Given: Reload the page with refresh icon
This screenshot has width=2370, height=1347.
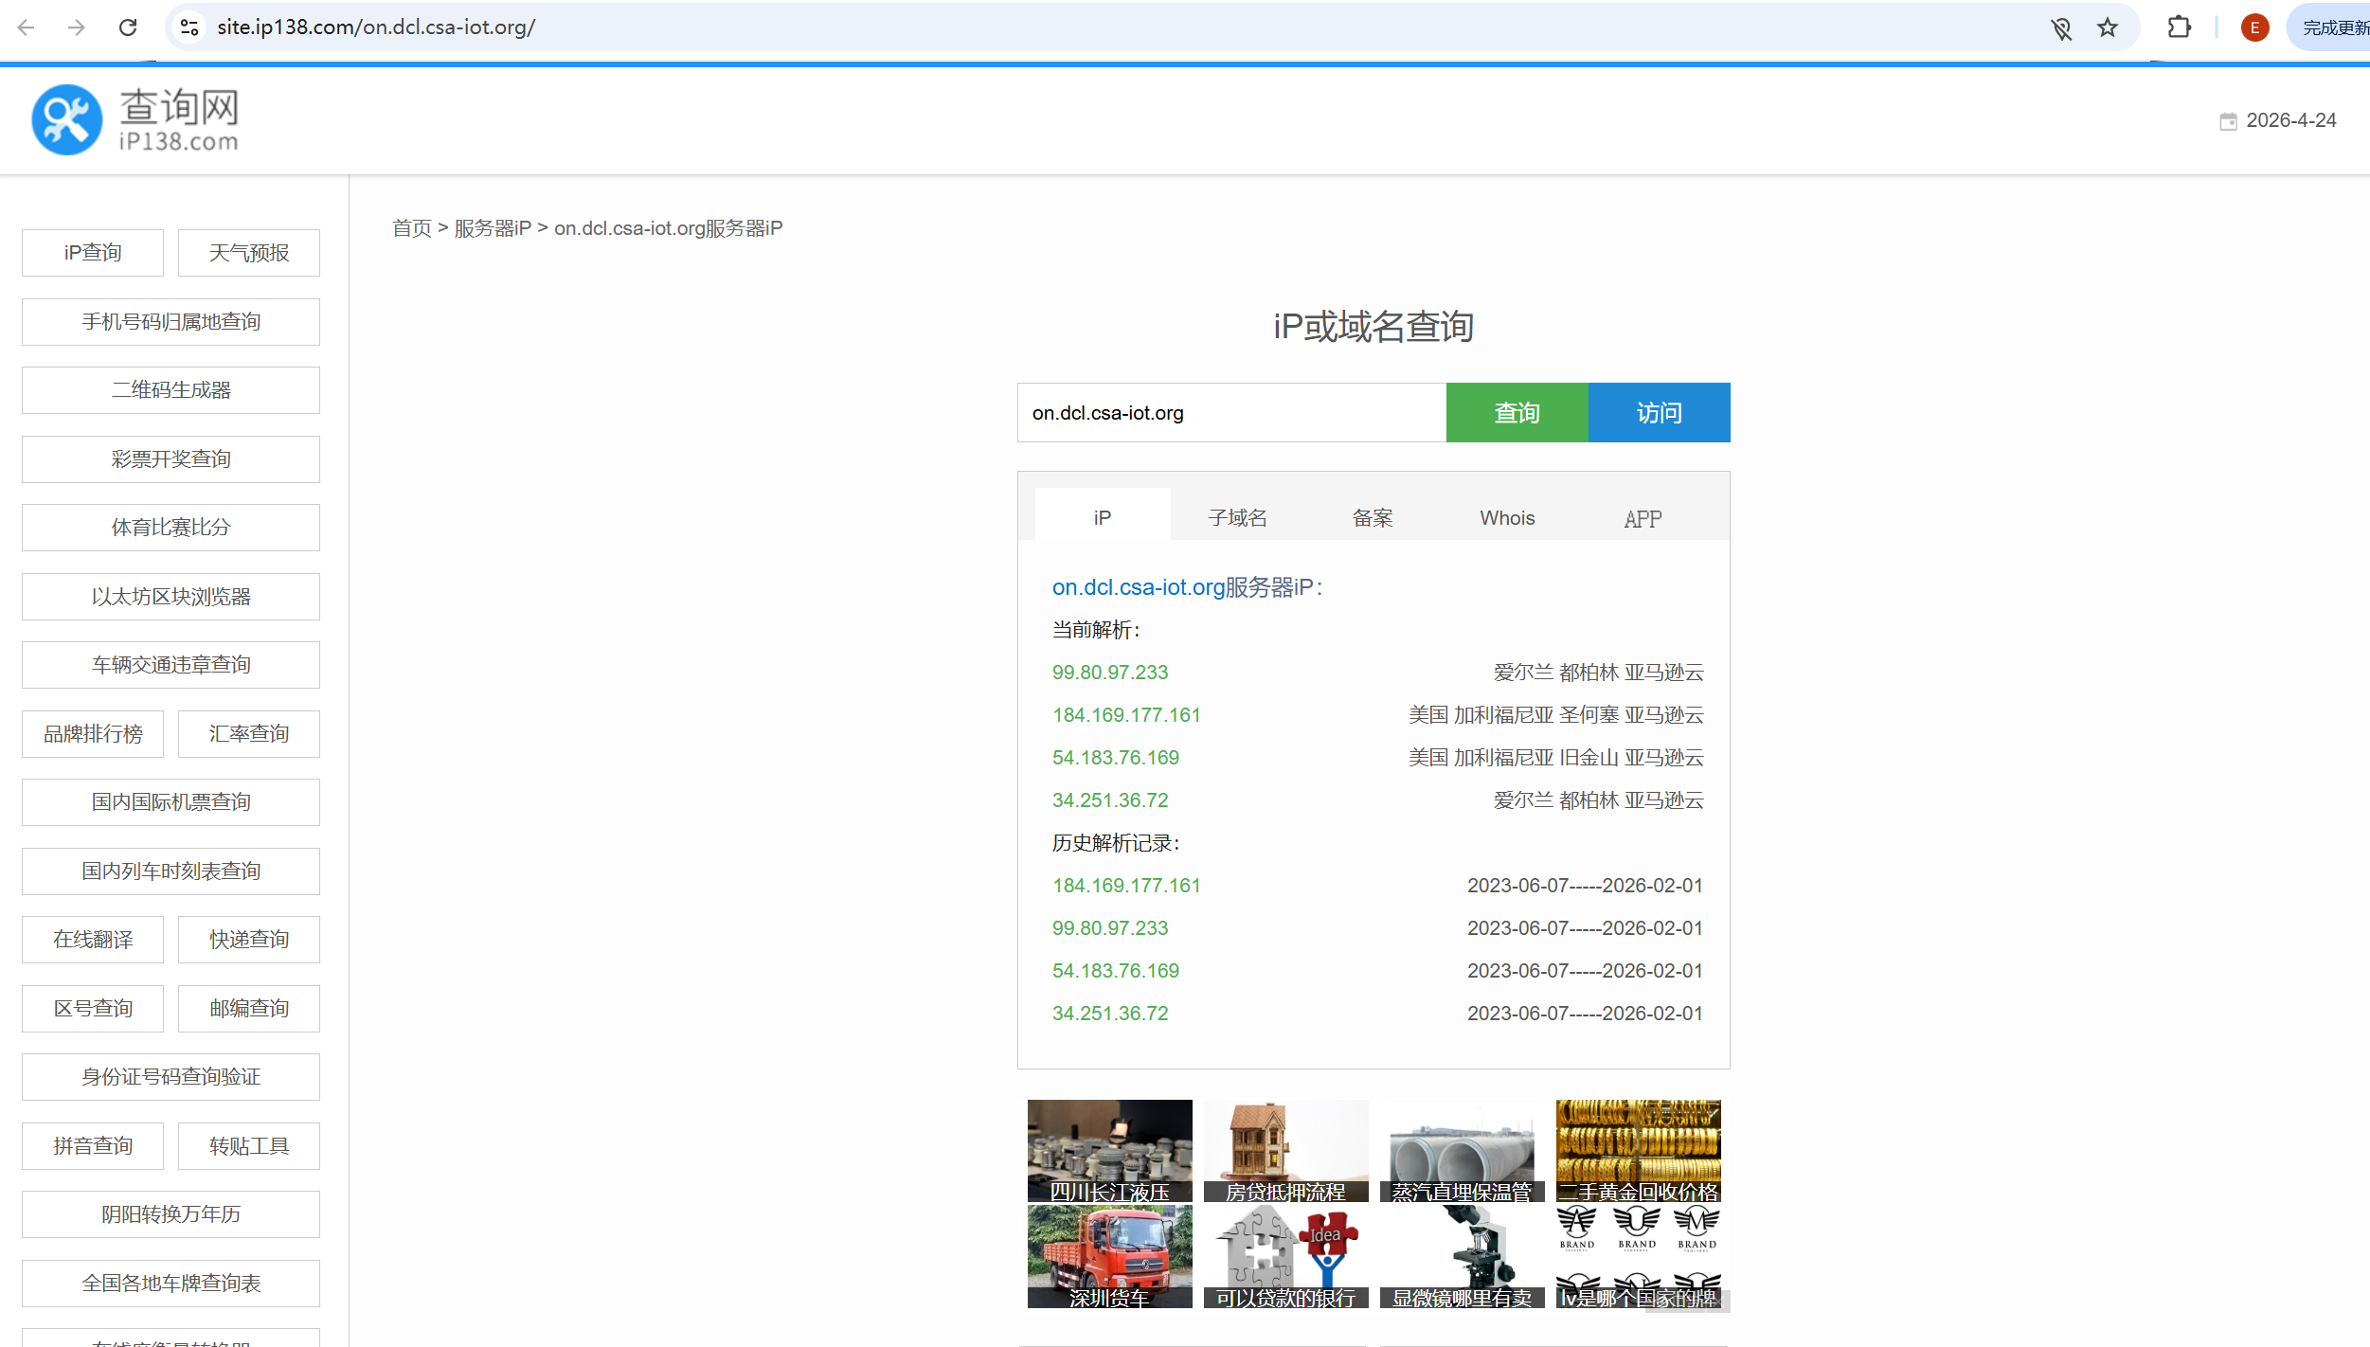Looking at the screenshot, I should click(x=128, y=27).
